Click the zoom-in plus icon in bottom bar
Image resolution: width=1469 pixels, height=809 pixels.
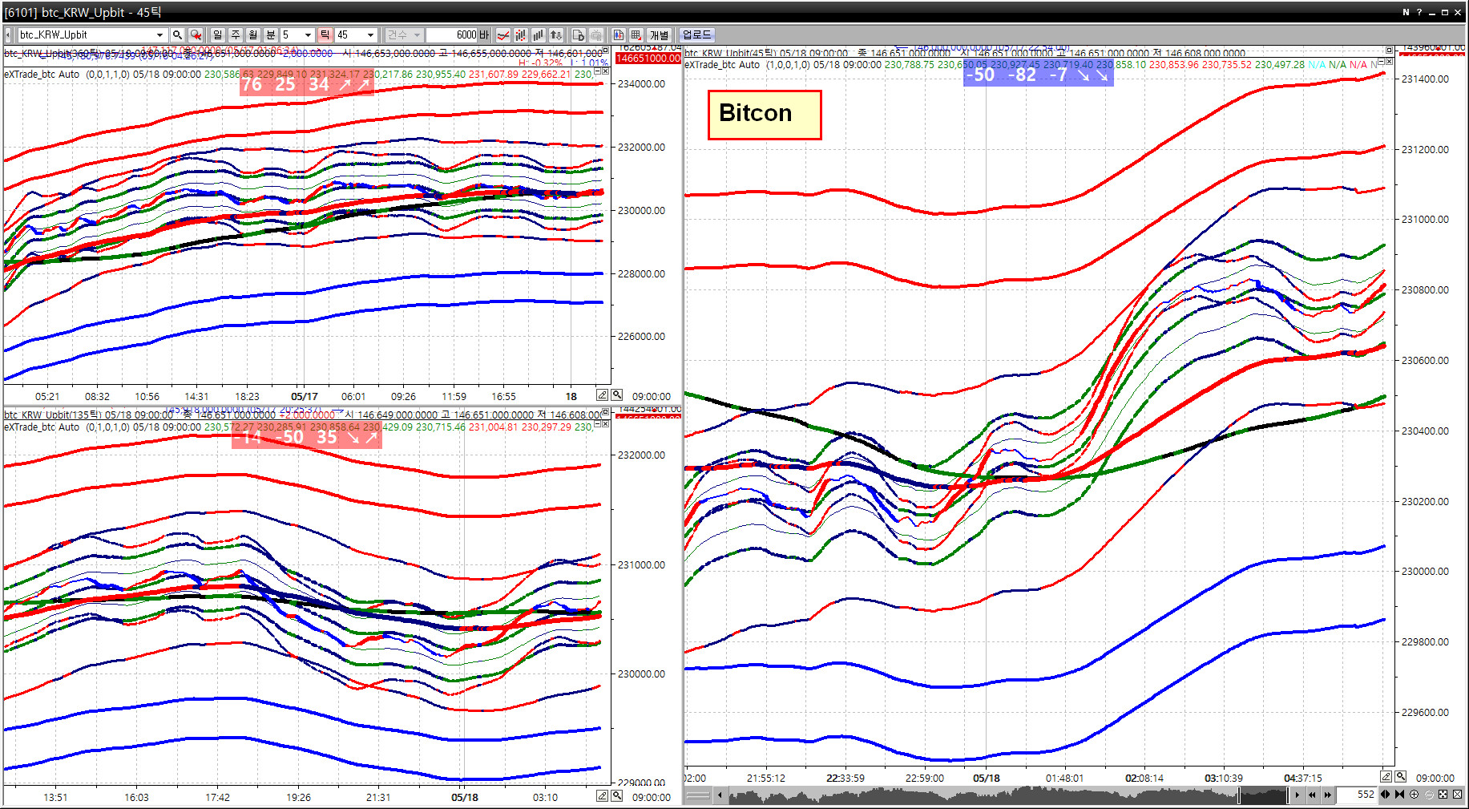pyautogui.click(x=1415, y=795)
